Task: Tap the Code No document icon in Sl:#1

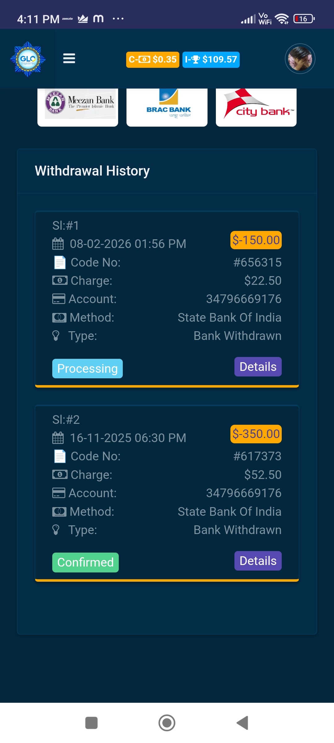Action: coord(60,263)
